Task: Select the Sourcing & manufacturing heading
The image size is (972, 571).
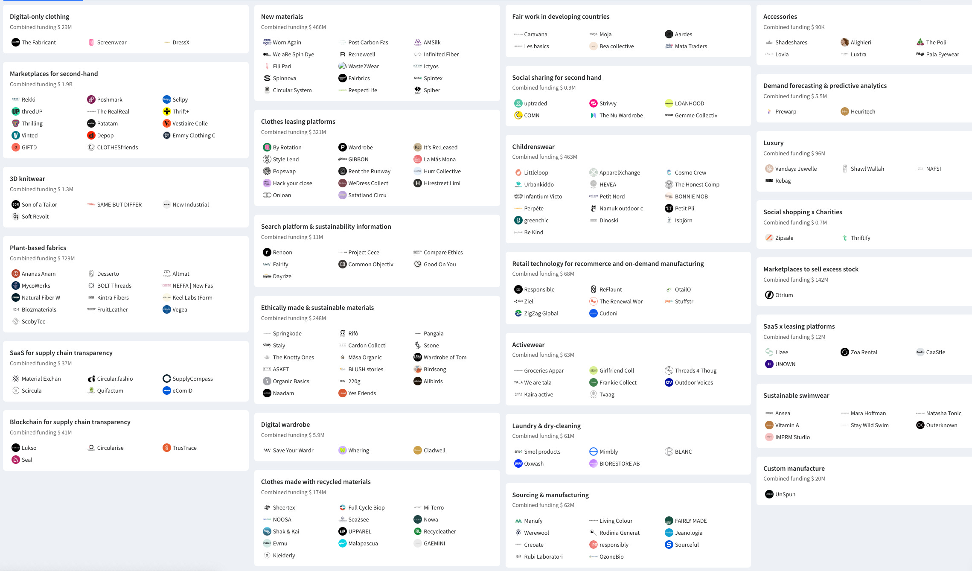Action: (x=550, y=495)
